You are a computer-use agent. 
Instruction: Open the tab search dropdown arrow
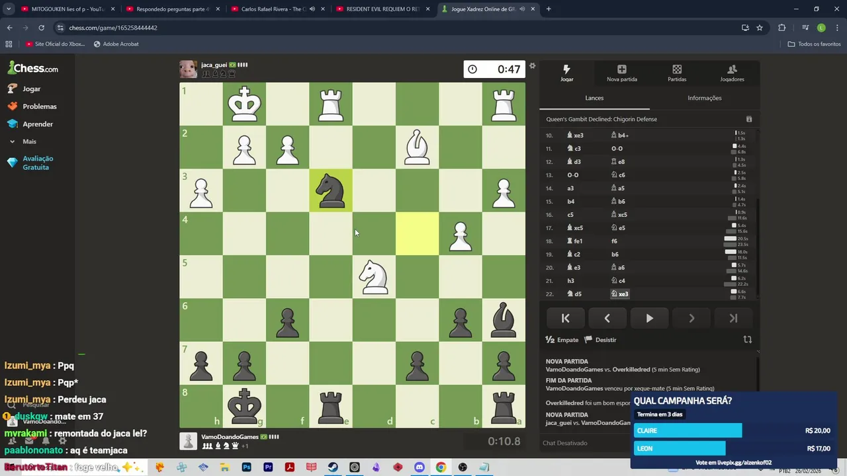click(9, 9)
